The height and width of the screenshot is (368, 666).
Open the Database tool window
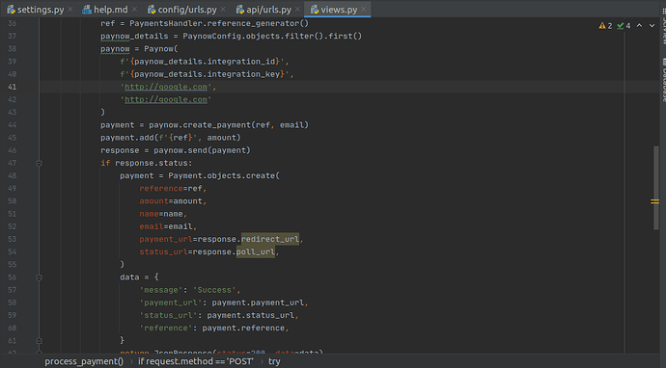(x=663, y=80)
